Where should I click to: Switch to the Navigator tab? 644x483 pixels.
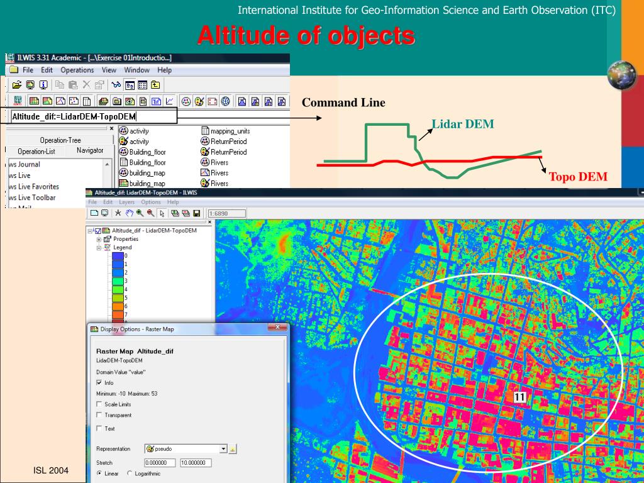(x=90, y=150)
